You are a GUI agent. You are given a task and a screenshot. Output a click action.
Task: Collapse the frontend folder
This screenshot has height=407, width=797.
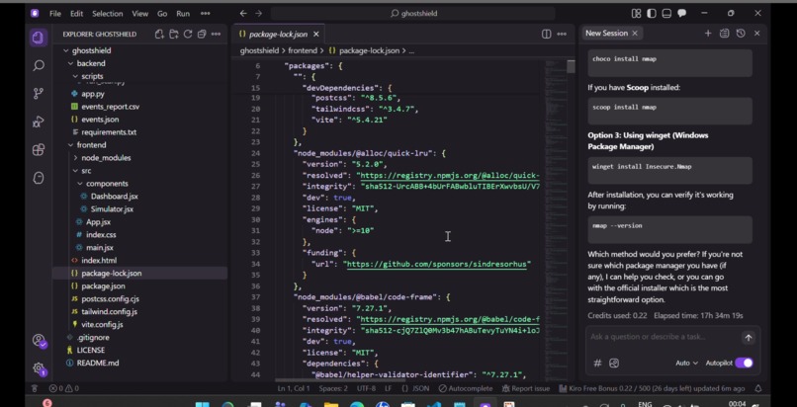[x=70, y=145]
